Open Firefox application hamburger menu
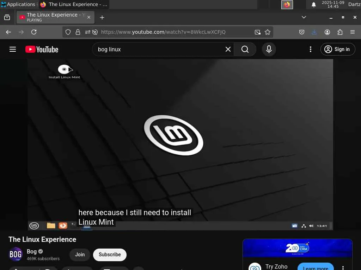 click(352, 32)
